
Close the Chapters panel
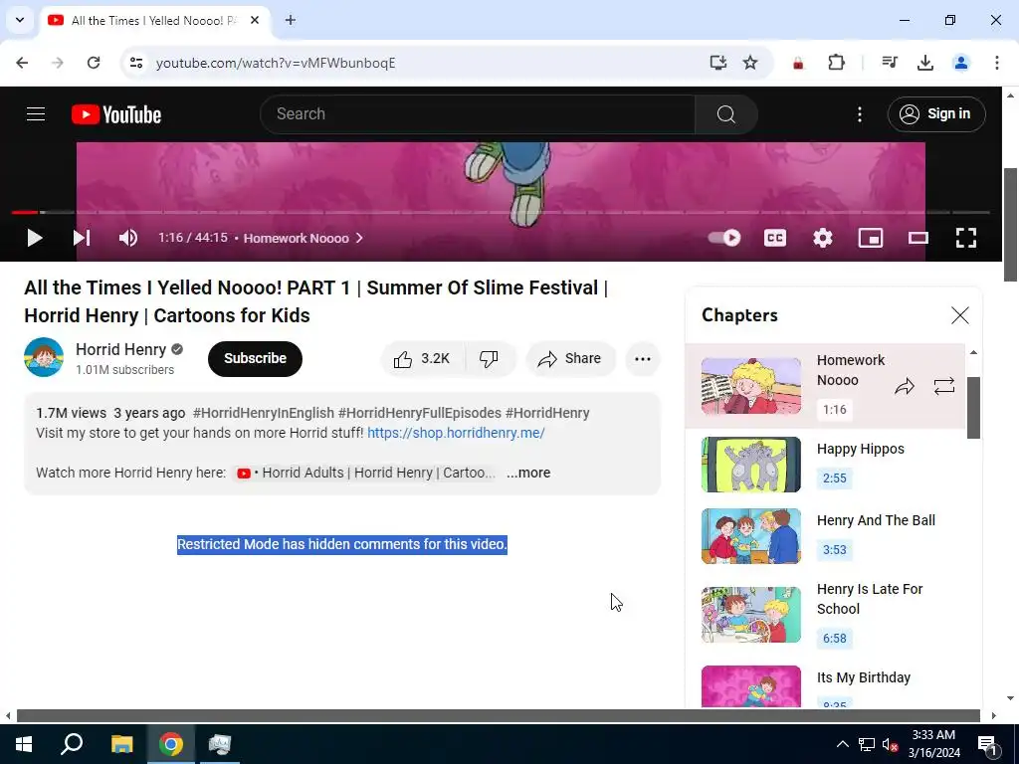point(959,315)
